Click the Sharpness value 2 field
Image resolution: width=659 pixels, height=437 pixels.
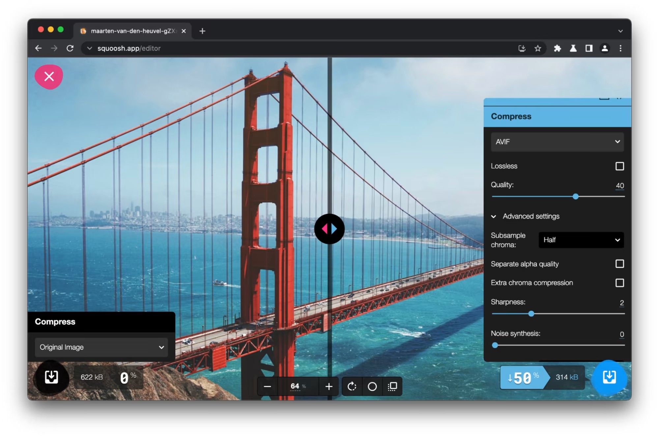tap(621, 303)
